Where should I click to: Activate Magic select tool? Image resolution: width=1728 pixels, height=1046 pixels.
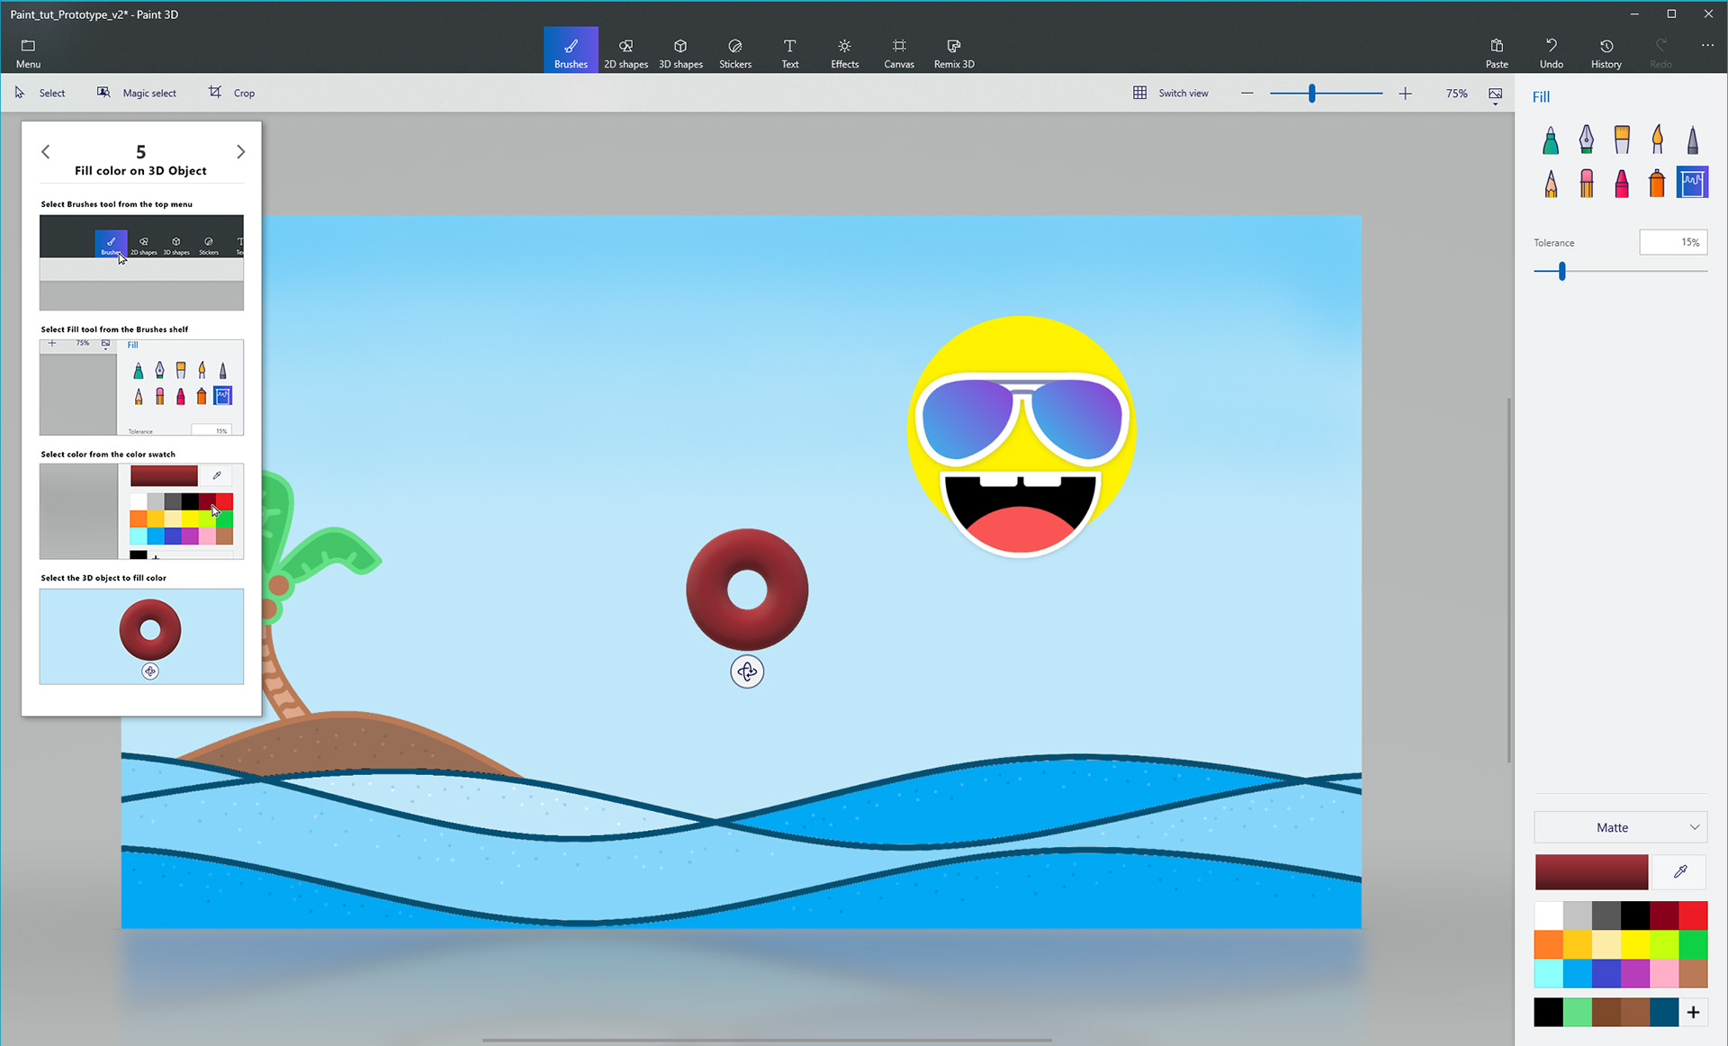click(137, 93)
